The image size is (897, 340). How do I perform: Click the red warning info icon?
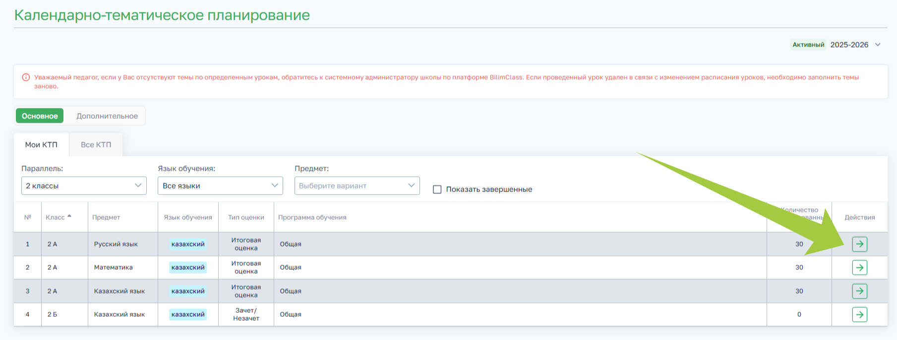tap(26, 77)
